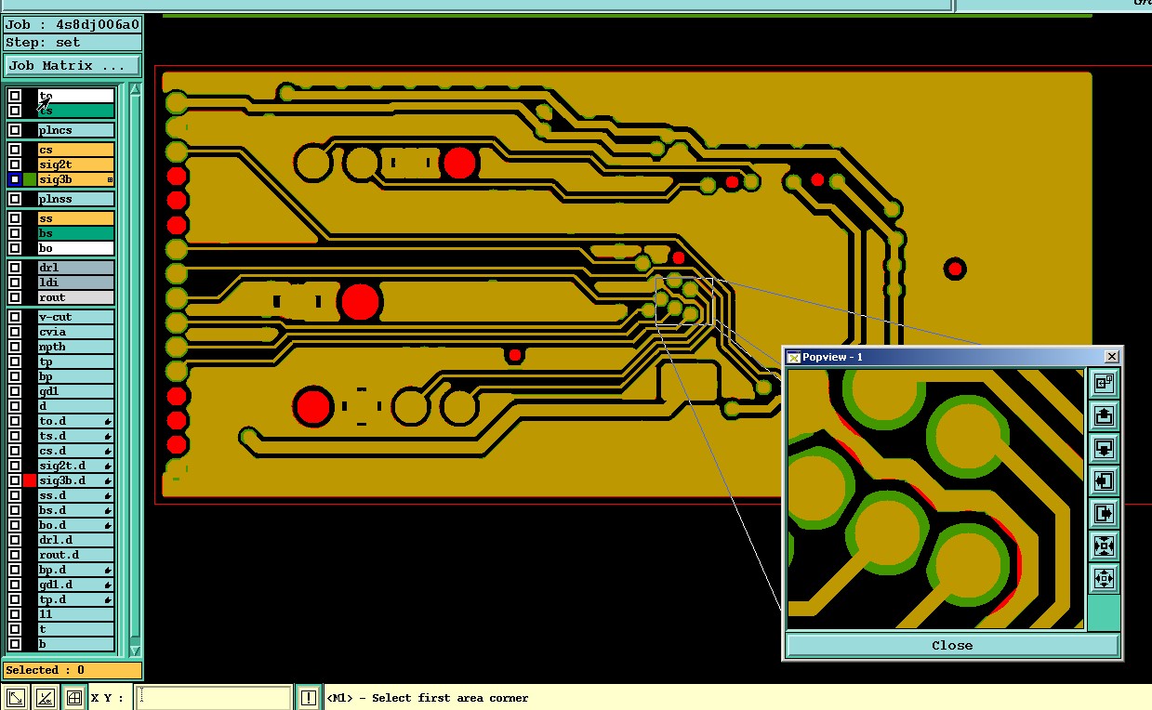Click the edit marker icon on the bp.d row
This screenshot has width=1152, height=710.
tap(108, 571)
